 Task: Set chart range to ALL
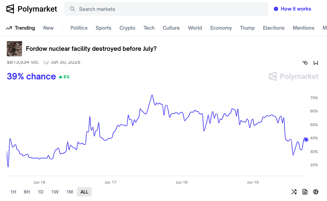(84, 192)
